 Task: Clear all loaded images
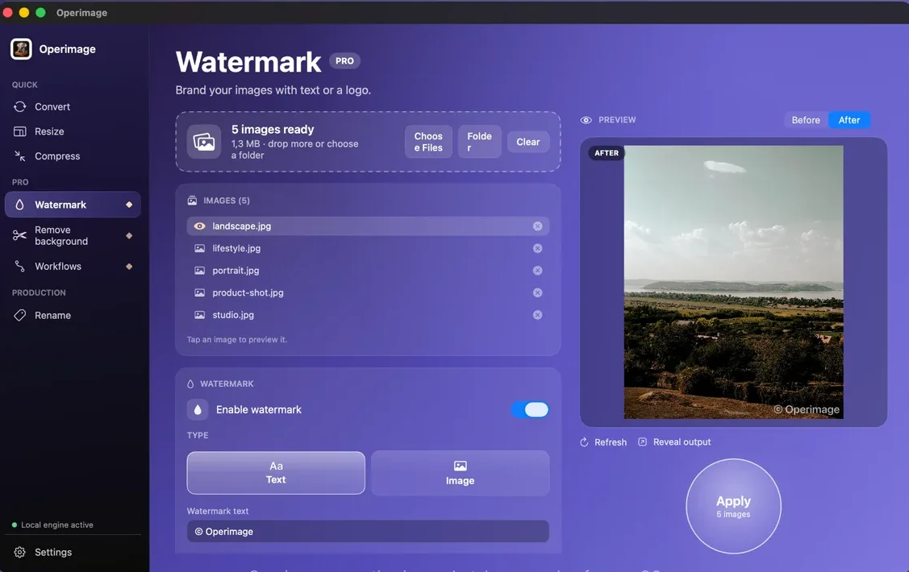tap(528, 142)
